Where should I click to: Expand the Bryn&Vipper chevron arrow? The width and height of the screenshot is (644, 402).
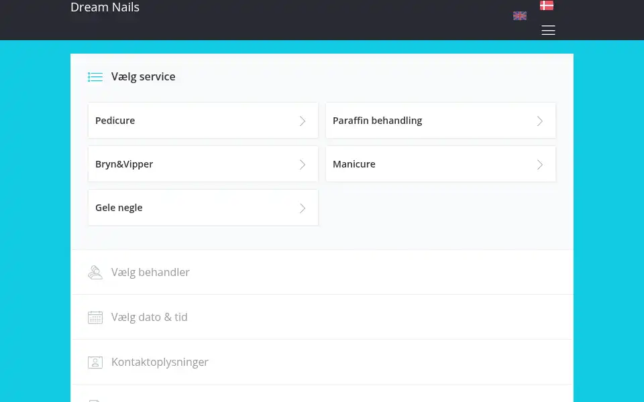[x=303, y=165]
